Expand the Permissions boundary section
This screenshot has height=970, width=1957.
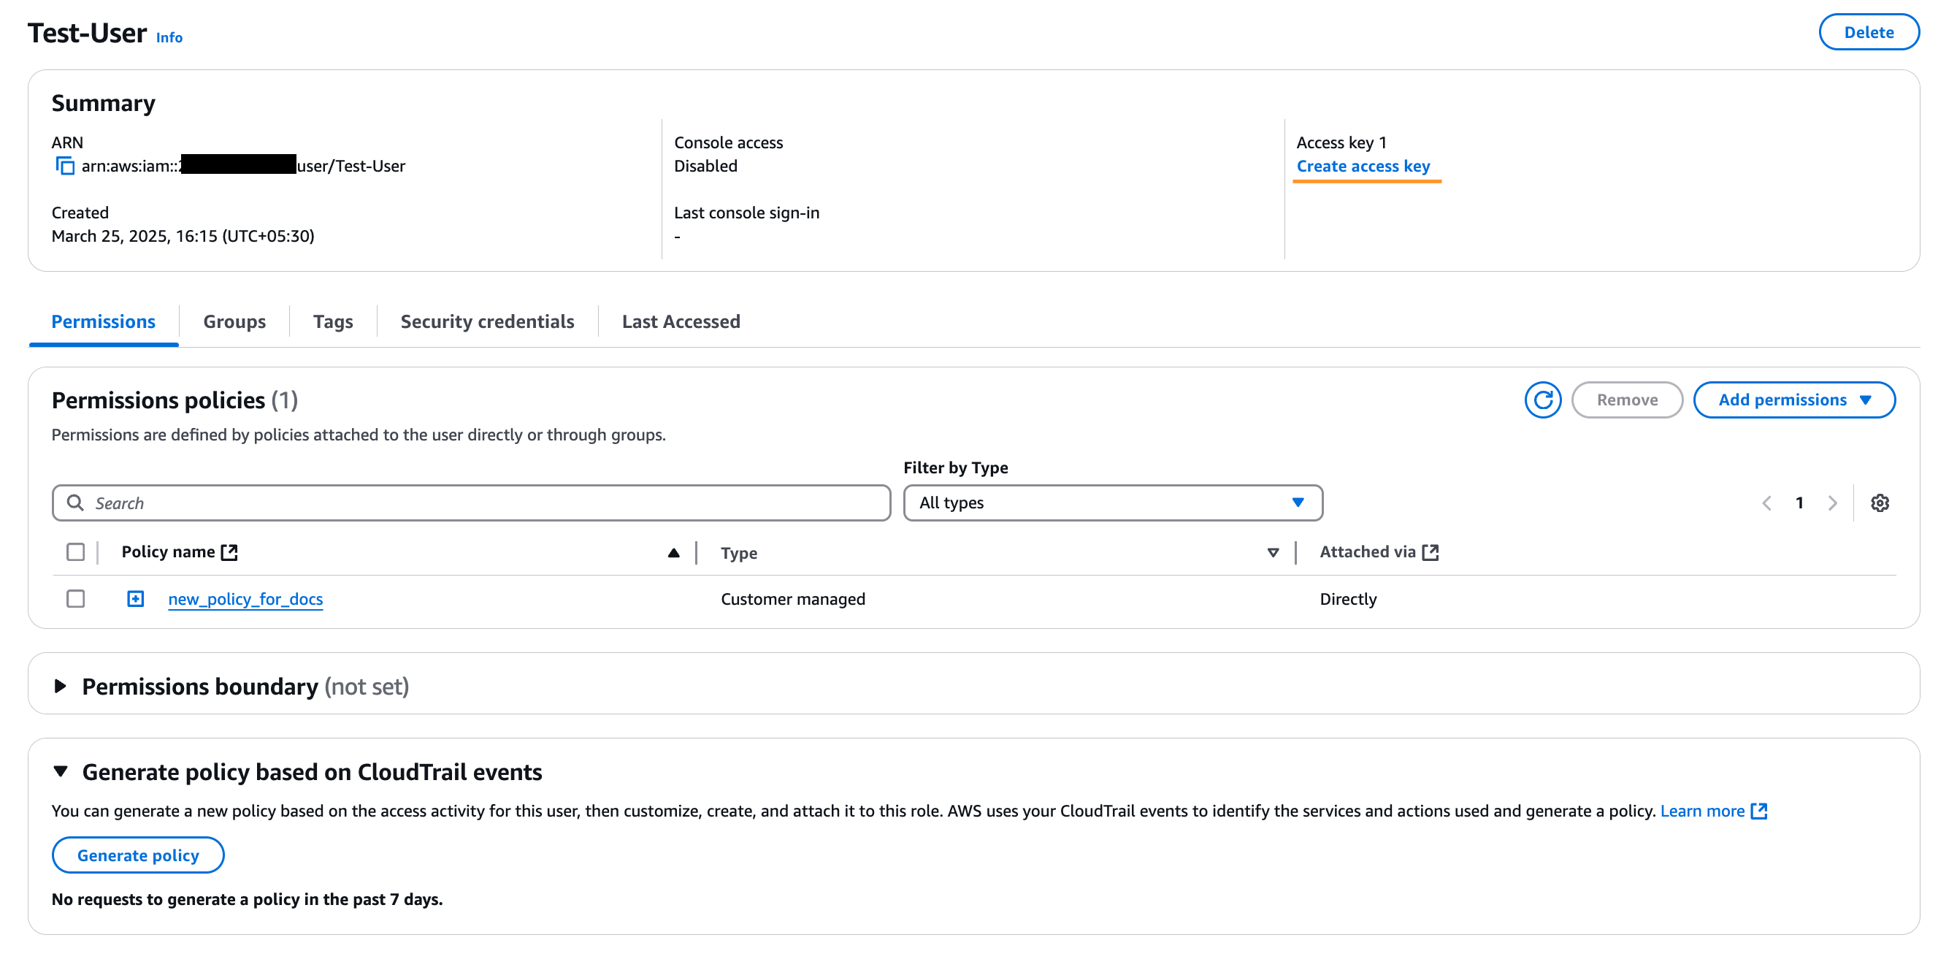61,687
